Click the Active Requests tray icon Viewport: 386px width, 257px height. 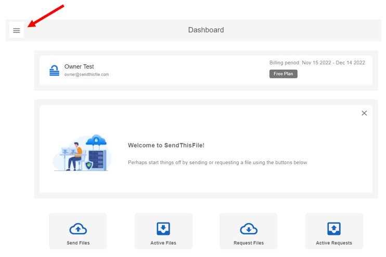(x=334, y=228)
